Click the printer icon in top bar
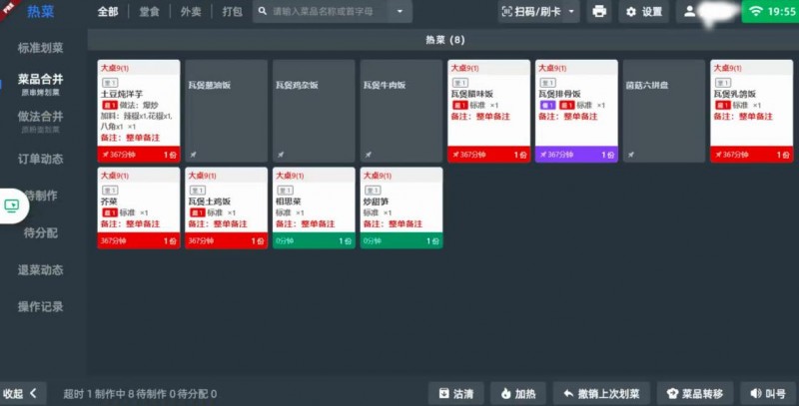The width and height of the screenshot is (799, 406). click(599, 12)
